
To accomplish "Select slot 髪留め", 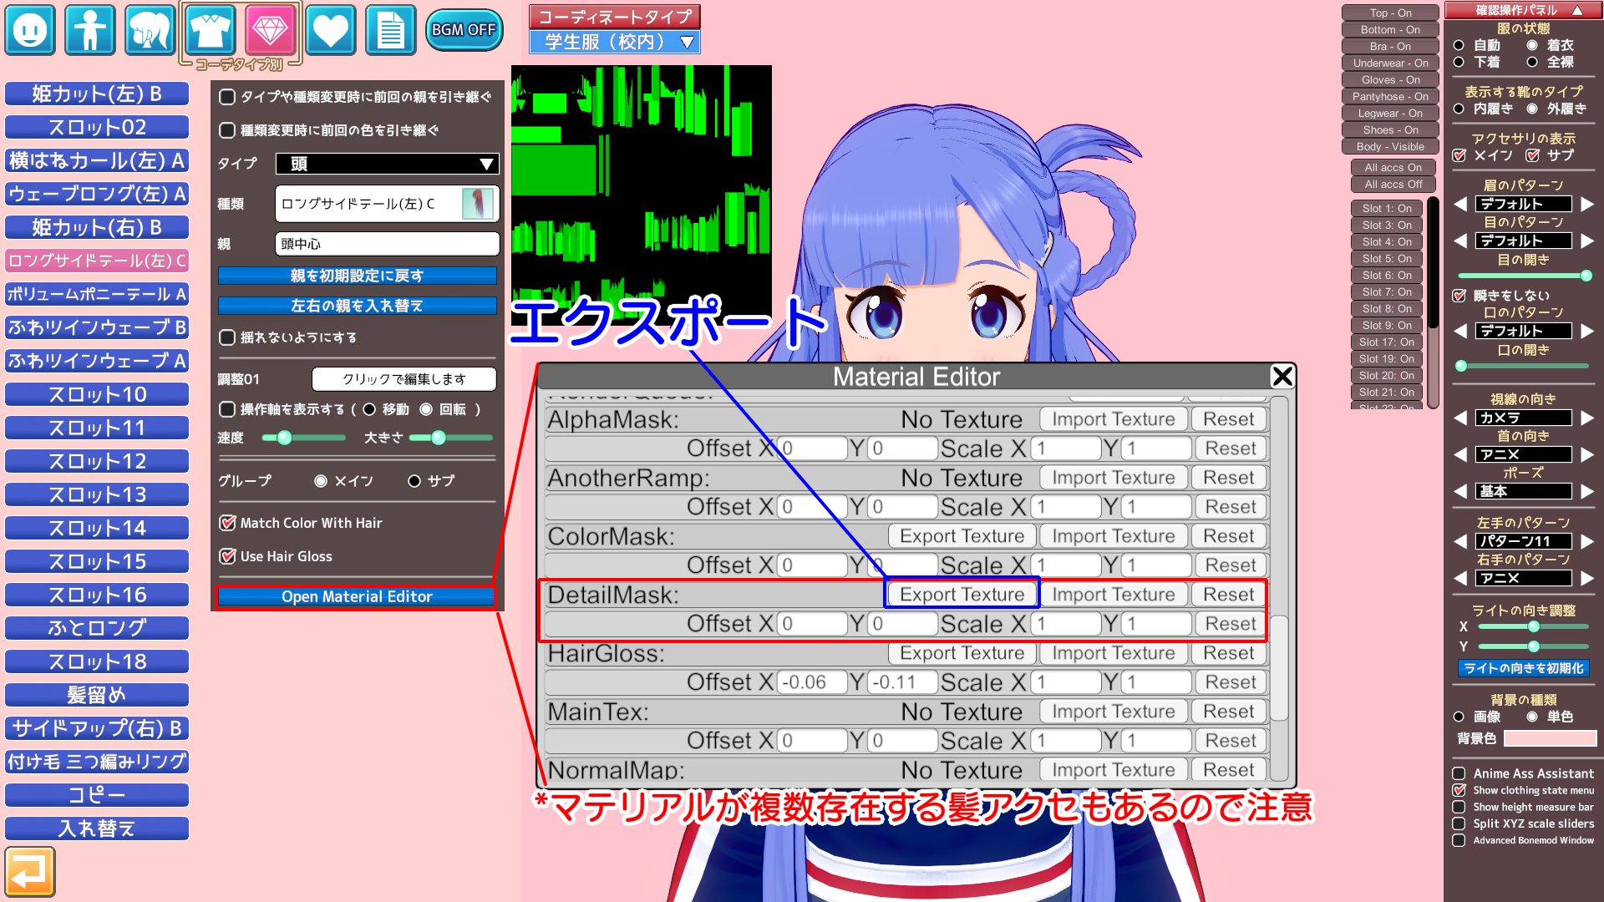I will coord(97,695).
